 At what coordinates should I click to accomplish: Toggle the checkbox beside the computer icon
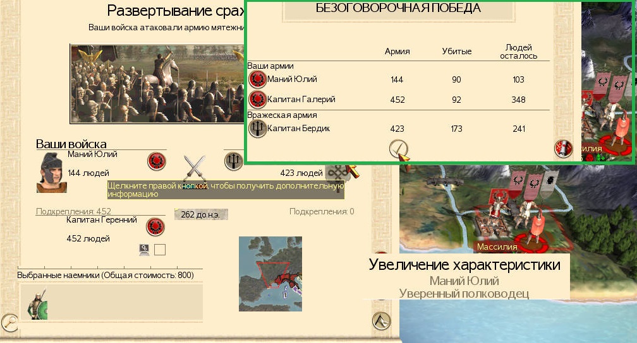pyautogui.click(x=160, y=250)
